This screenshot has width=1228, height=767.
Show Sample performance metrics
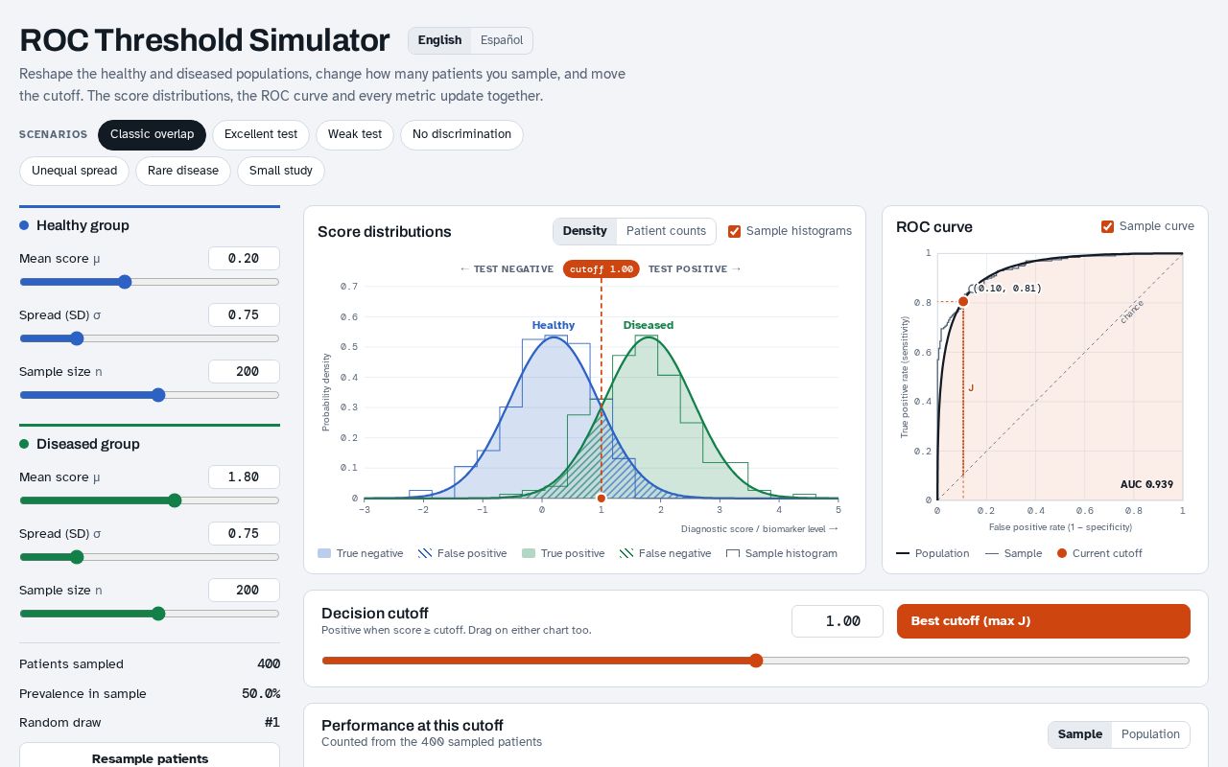(1079, 734)
